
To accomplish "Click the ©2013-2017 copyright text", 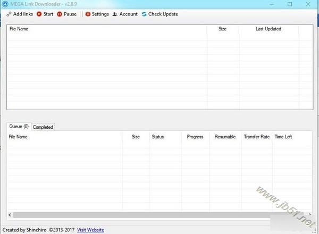I will coord(62,230).
